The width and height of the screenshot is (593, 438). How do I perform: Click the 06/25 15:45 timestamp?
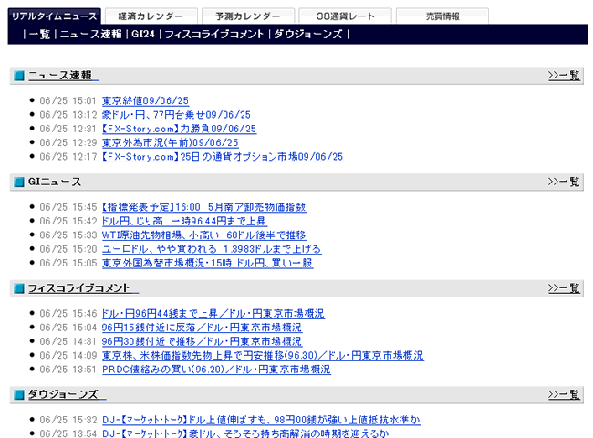pyautogui.click(x=68, y=207)
